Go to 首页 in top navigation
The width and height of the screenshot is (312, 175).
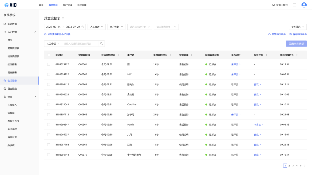pyautogui.click(x=41, y=5)
